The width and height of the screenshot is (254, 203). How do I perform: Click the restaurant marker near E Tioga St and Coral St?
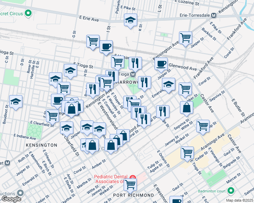click(163, 112)
